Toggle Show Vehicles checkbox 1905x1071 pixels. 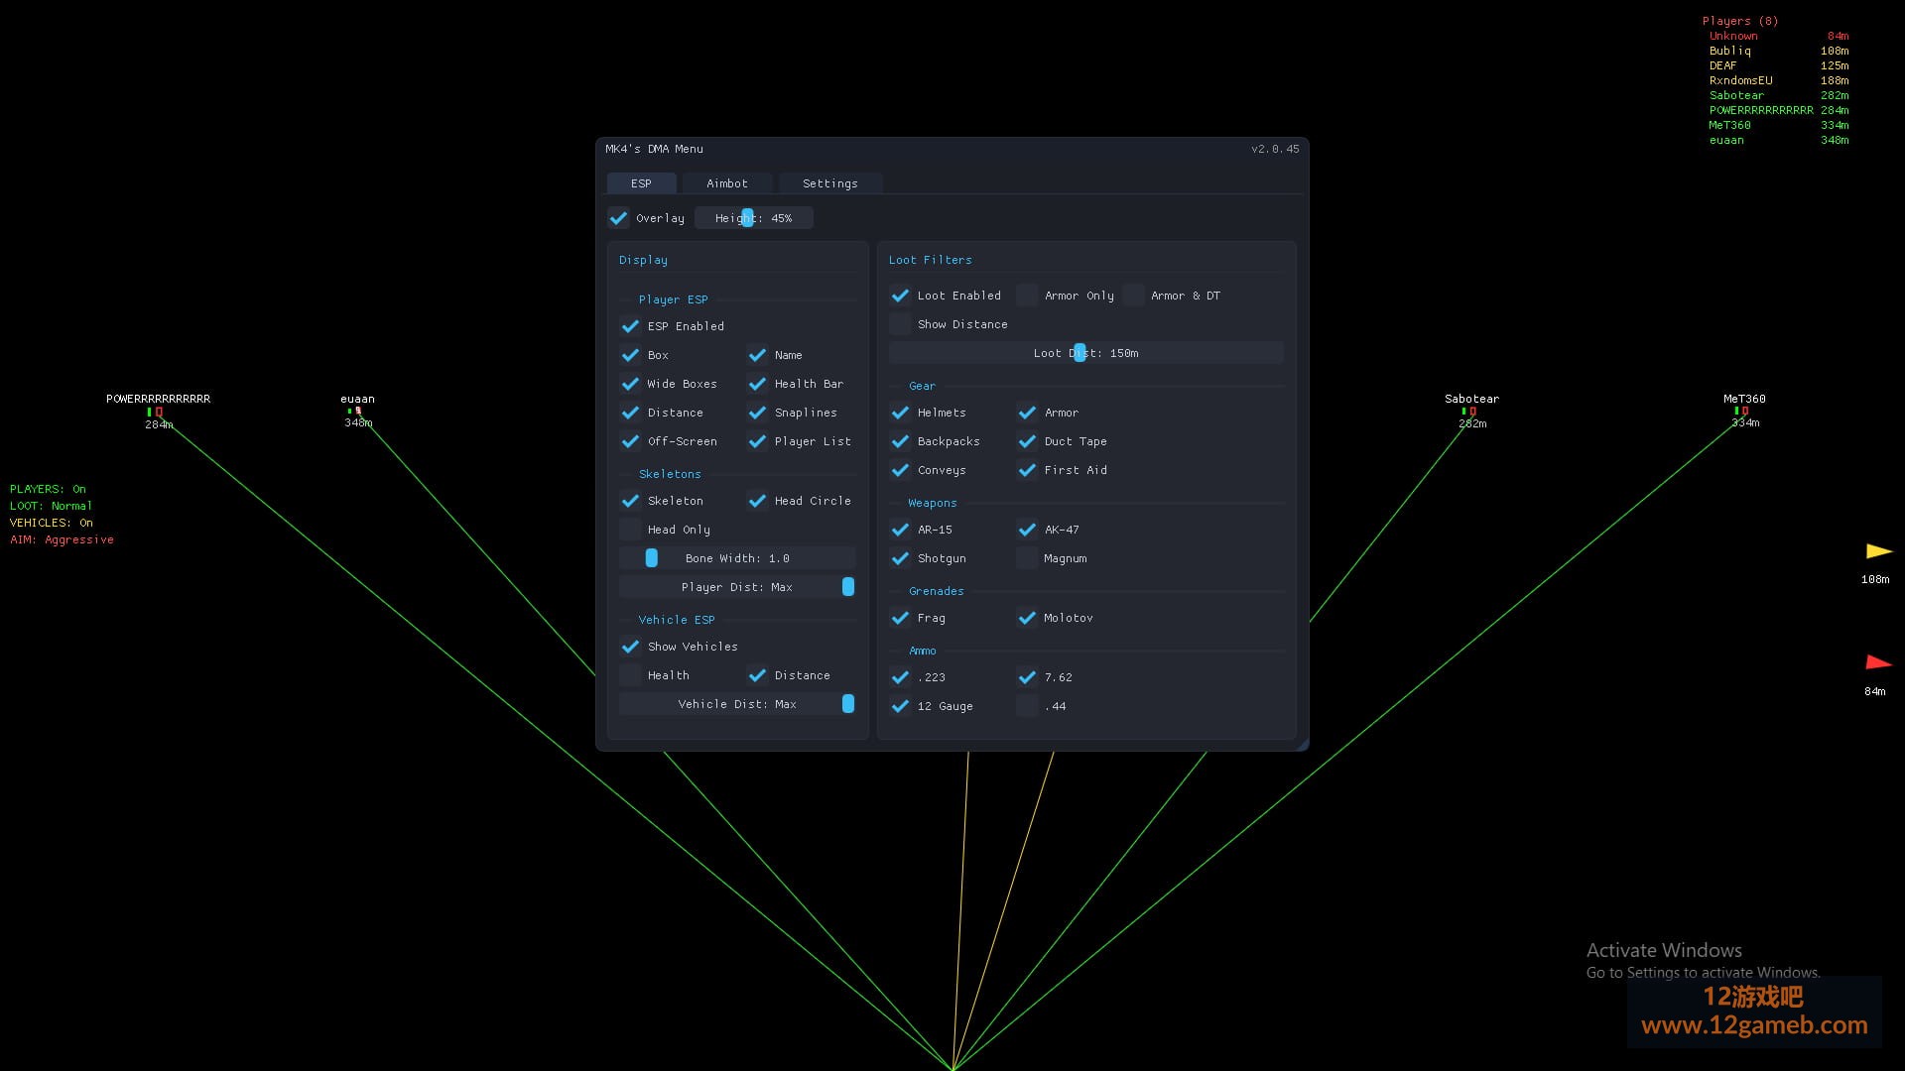click(x=630, y=647)
